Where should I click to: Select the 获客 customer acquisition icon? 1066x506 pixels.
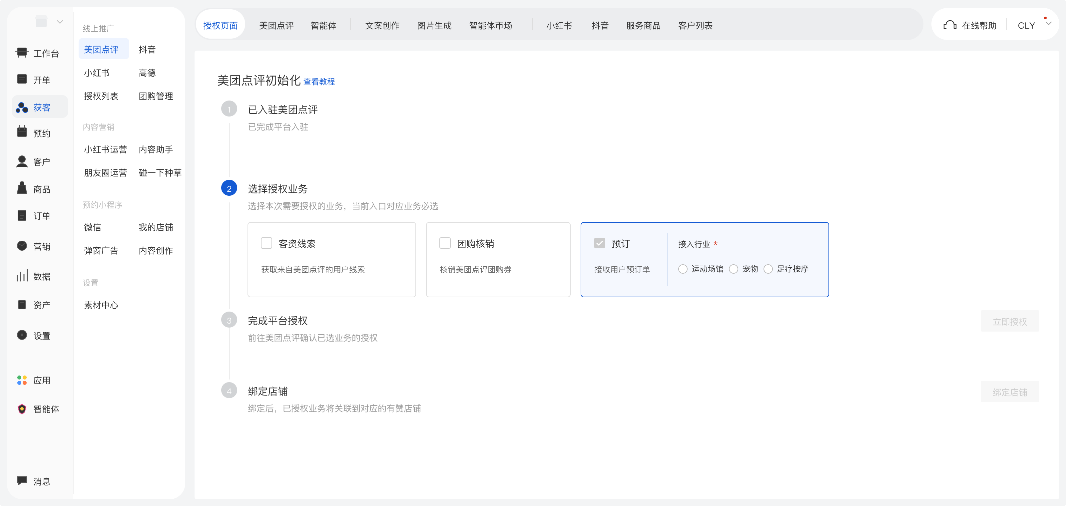pyautogui.click(x=22, y=107)
